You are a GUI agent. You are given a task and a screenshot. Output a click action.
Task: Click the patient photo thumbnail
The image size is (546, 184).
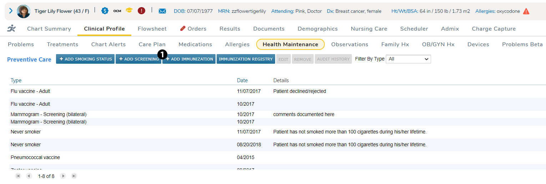point(24,11)
